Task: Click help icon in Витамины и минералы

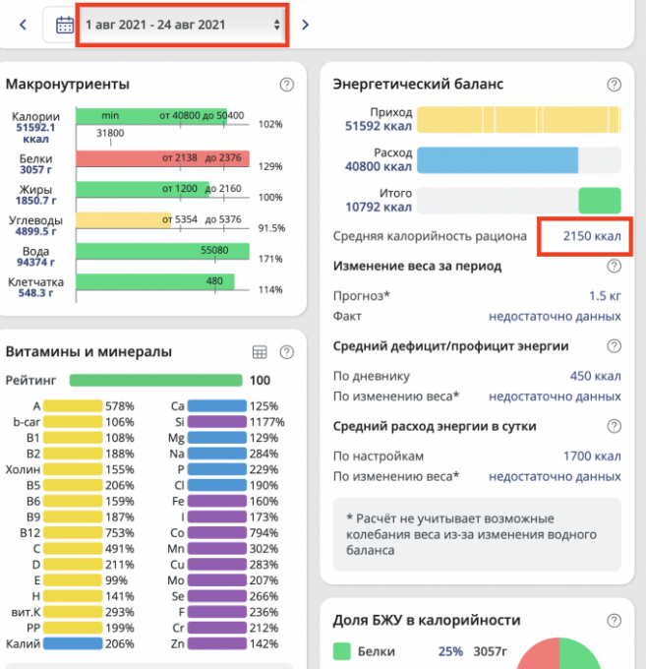Action: point(286,352)
